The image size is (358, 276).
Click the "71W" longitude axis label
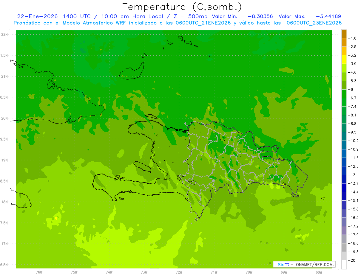coord(214,272)
